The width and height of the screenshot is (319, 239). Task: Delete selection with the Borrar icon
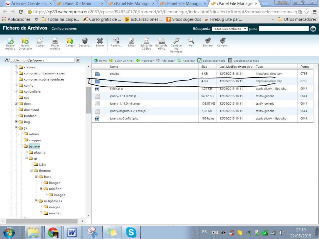coord(100,42)
